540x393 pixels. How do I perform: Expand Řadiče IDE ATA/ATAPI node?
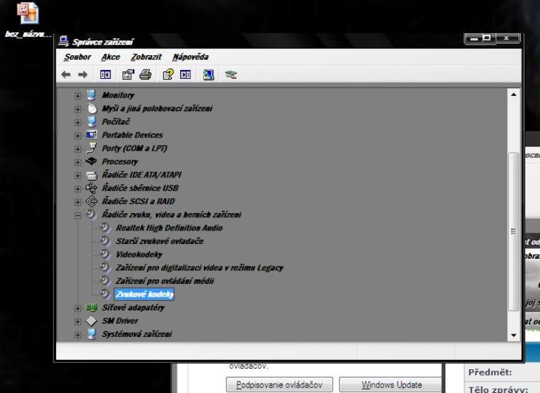click(78, 176)
